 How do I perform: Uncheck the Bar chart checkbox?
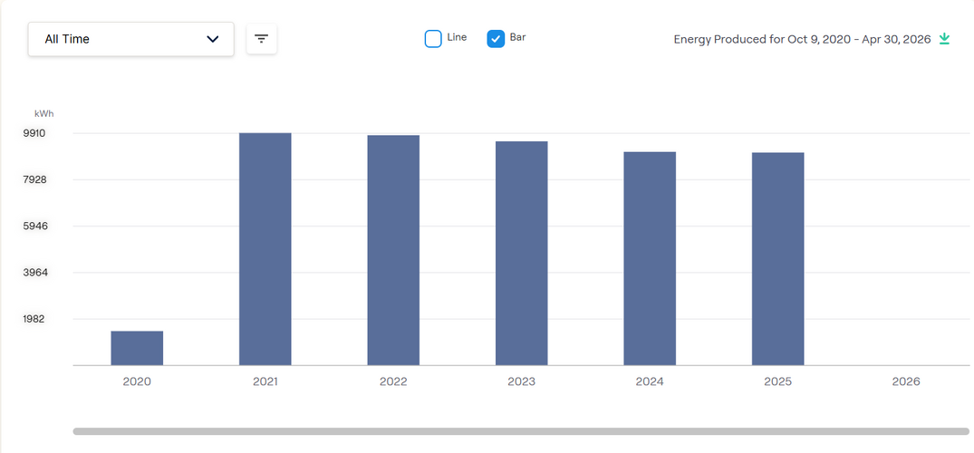click(496, 39)
